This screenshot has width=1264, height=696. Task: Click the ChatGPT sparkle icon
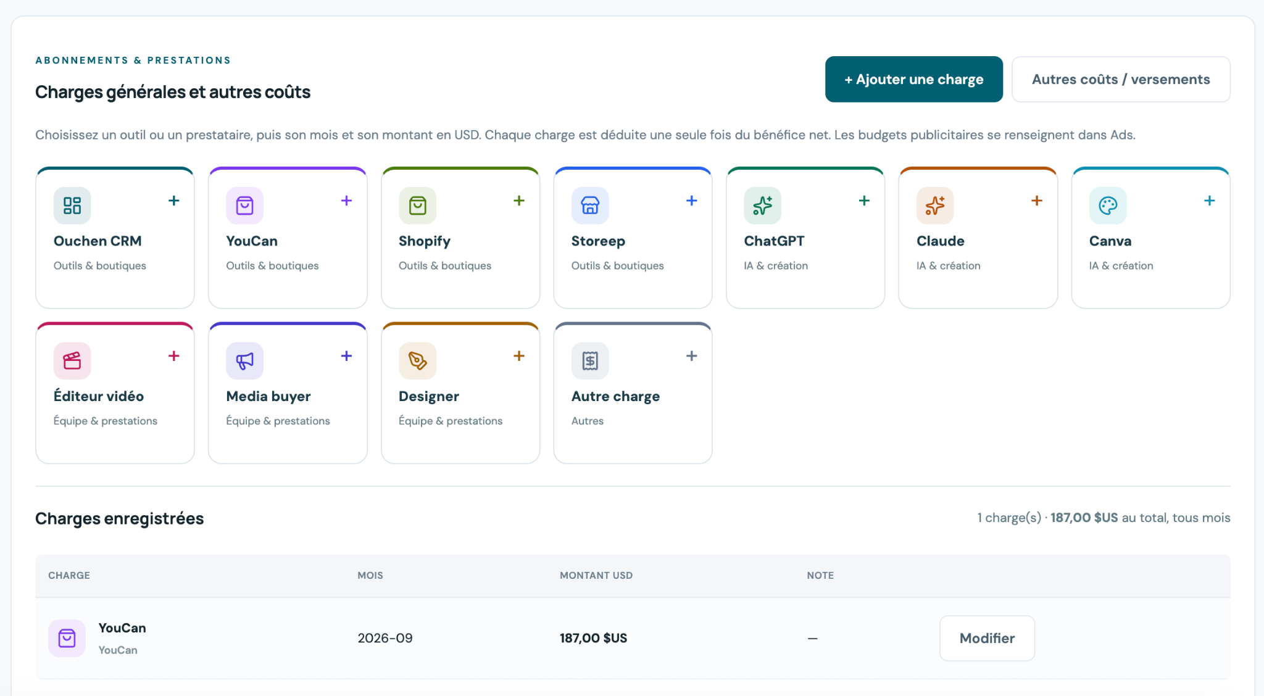coord(763,205)
